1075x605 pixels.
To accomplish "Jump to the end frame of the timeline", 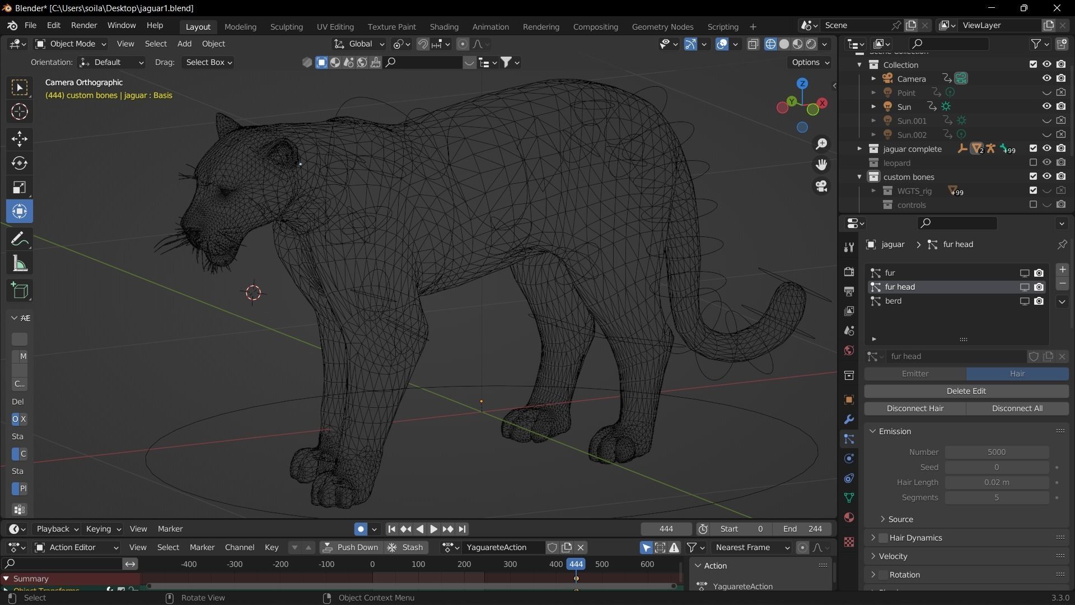I will (462, 529).
